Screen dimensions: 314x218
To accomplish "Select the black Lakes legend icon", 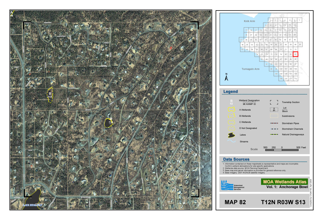I will pos(231,135).
